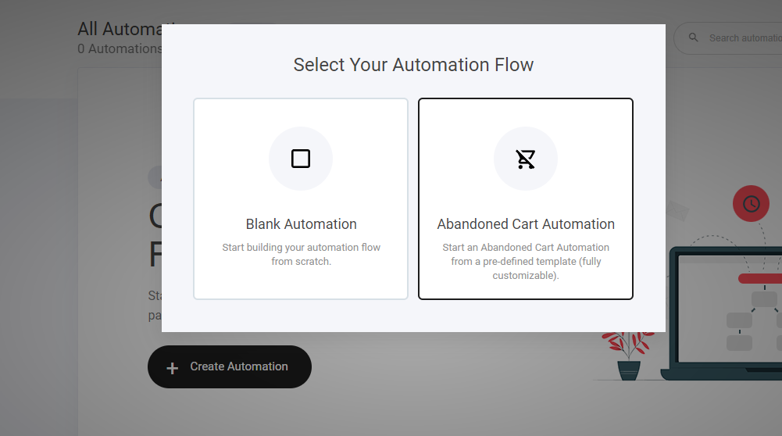Click the "0 Automations" count text

click(119, 48)
